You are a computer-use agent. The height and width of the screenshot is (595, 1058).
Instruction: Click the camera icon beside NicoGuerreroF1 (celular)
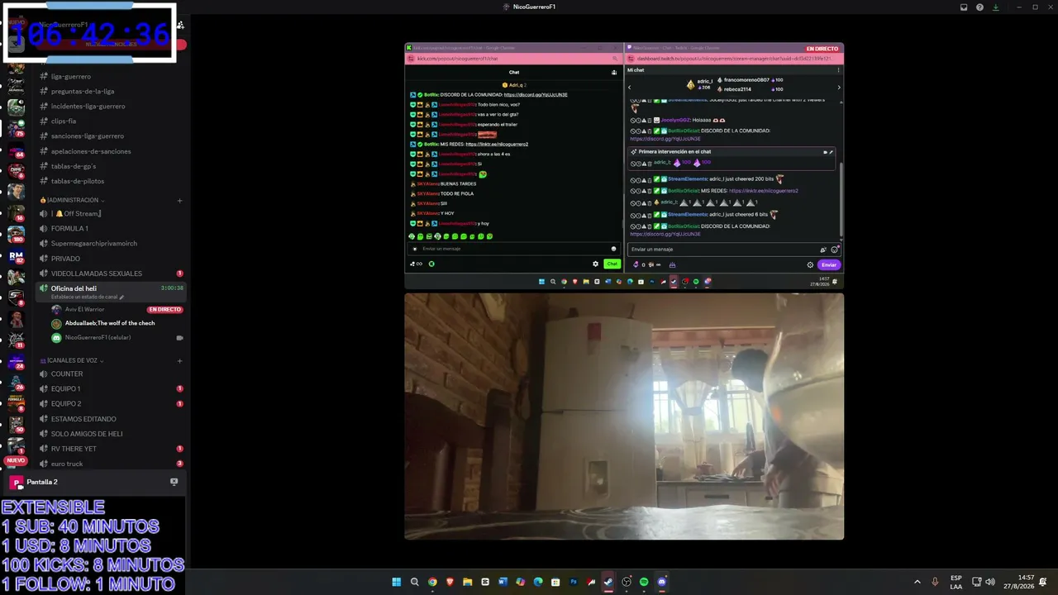coord(179,337)
